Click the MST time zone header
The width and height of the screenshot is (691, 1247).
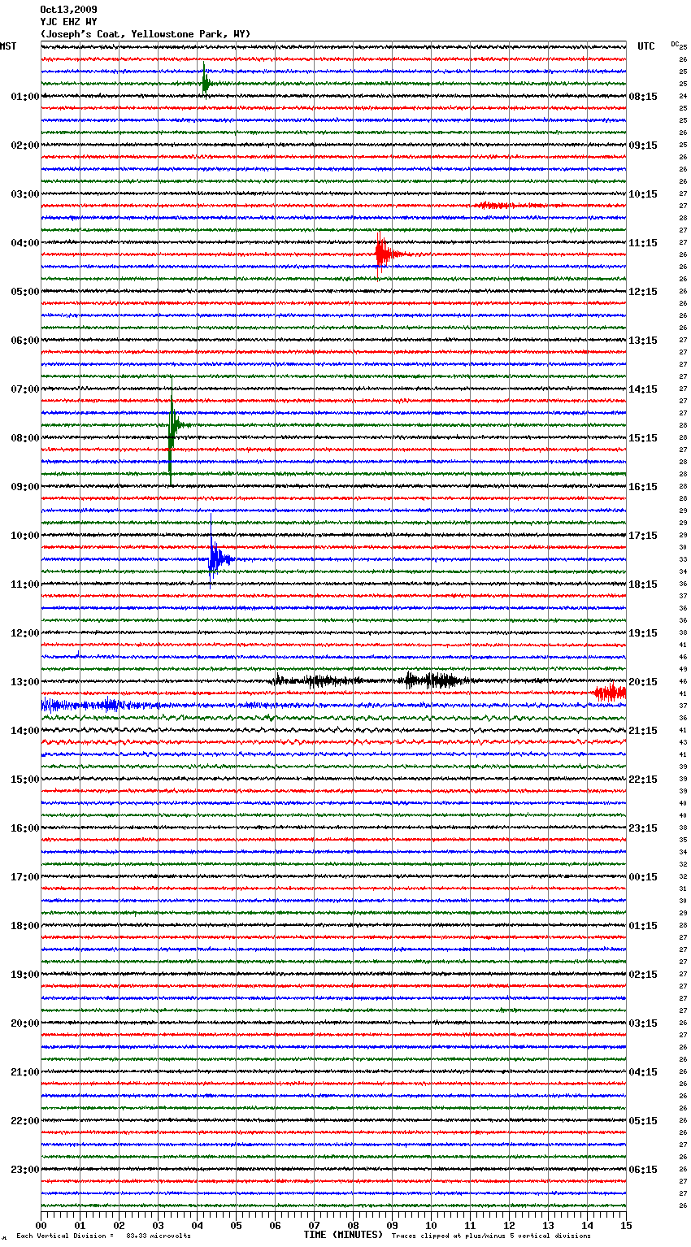8,46
